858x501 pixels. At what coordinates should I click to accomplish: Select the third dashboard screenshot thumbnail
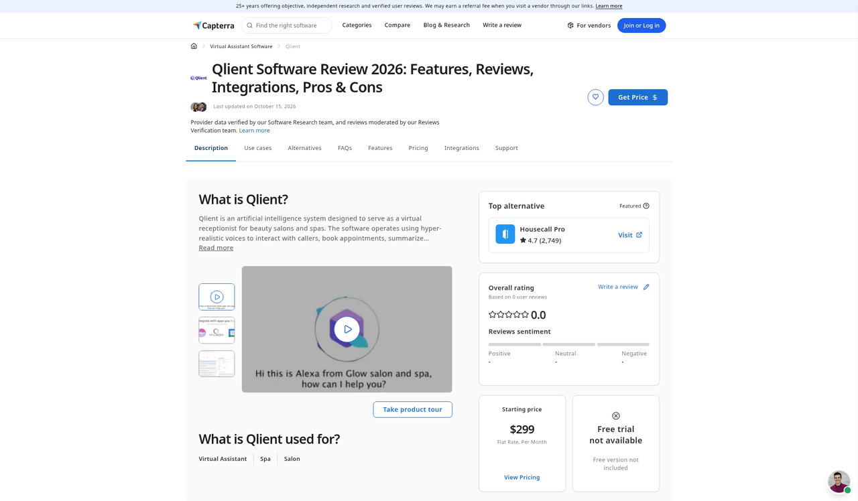pyautogui.click(x=217, y=364)
